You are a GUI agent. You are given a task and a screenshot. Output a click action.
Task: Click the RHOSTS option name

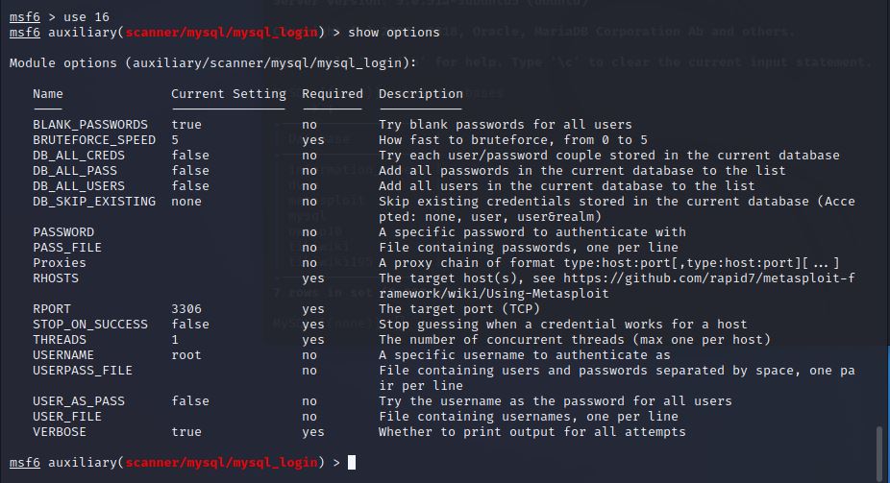pyautogui.click(x=56, y=278)
